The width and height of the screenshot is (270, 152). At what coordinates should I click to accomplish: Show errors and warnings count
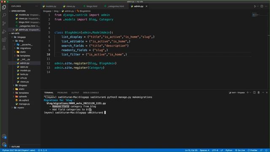tap(42, 150)
